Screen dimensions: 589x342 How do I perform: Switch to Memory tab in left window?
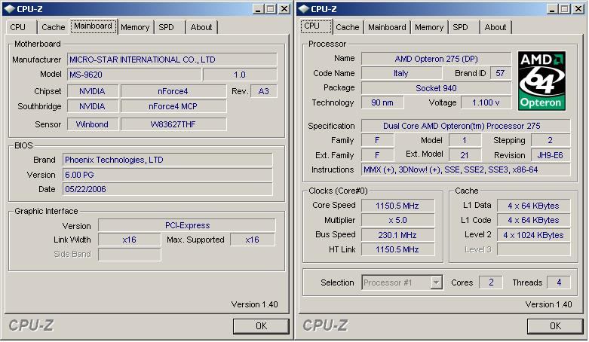pyautogui.click(x=135, y=27)
